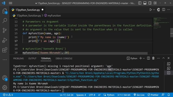Viewport: 173px width, 97px height.
Task: Kill the terminal with trash icon
Action: [153, 58]
